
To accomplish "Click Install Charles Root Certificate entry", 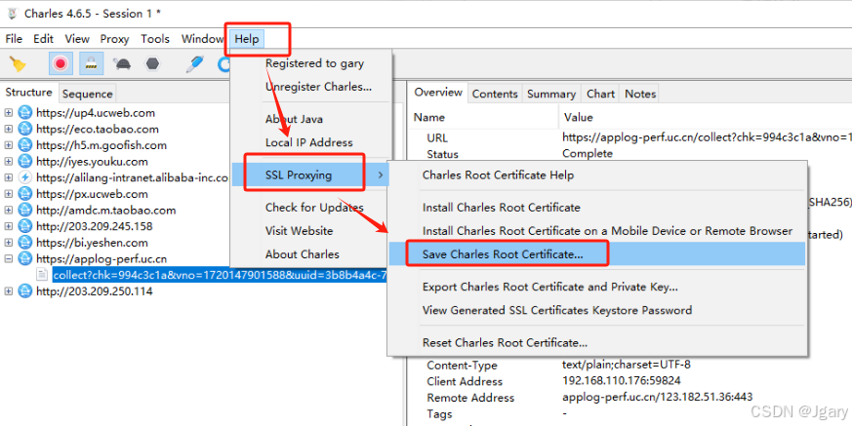I will pyautogui.click(x=501, y=208).
